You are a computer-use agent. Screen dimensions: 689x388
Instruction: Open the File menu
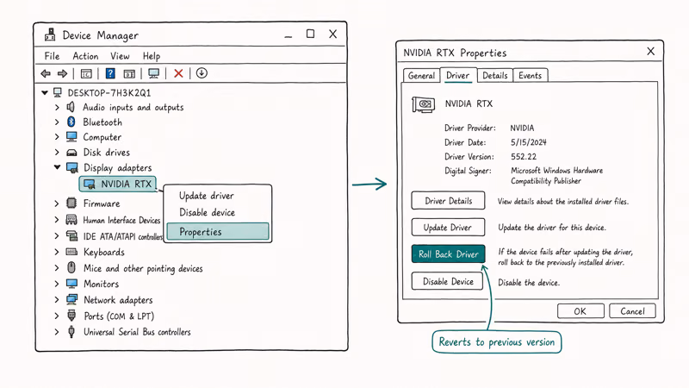click(52, 56)
